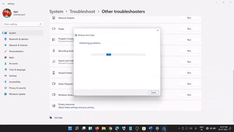
Task: Click the Search and Indexing magnifier icon
Action: point(54,62)
